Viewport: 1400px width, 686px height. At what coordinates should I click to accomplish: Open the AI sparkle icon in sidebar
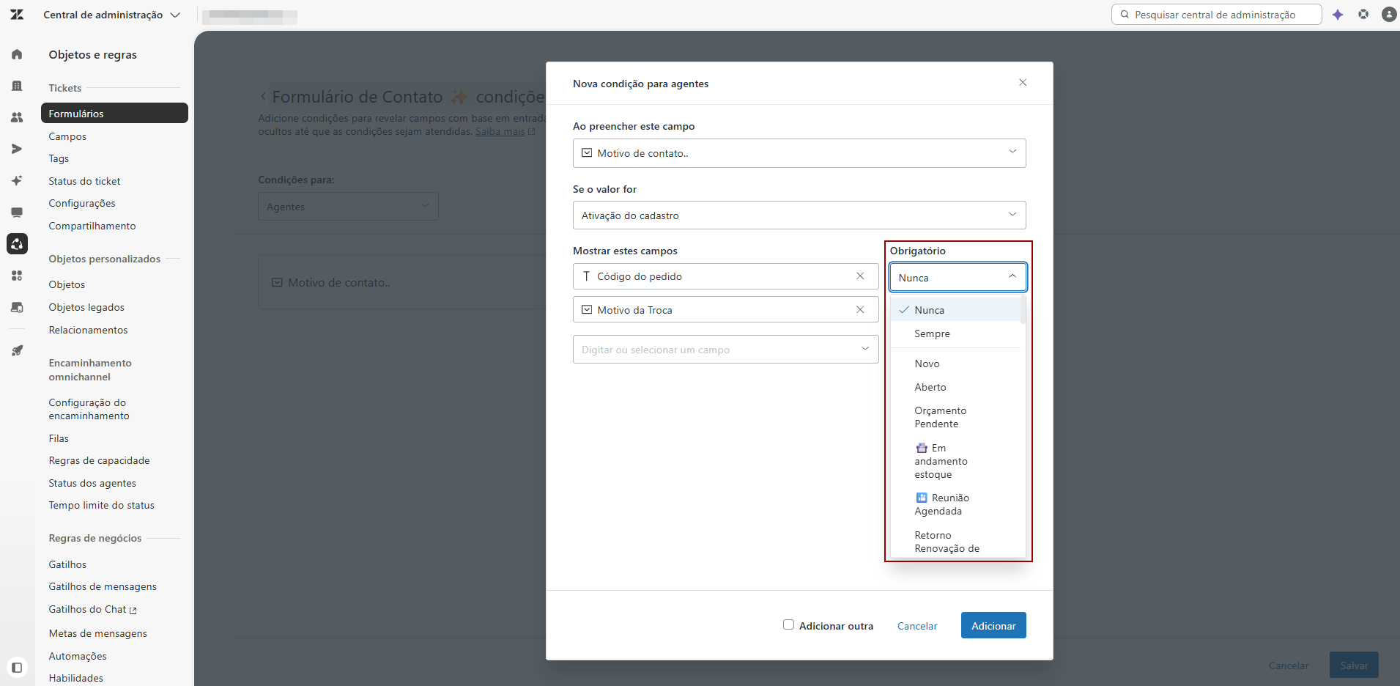pyautogui.click(x=17, y=180)
